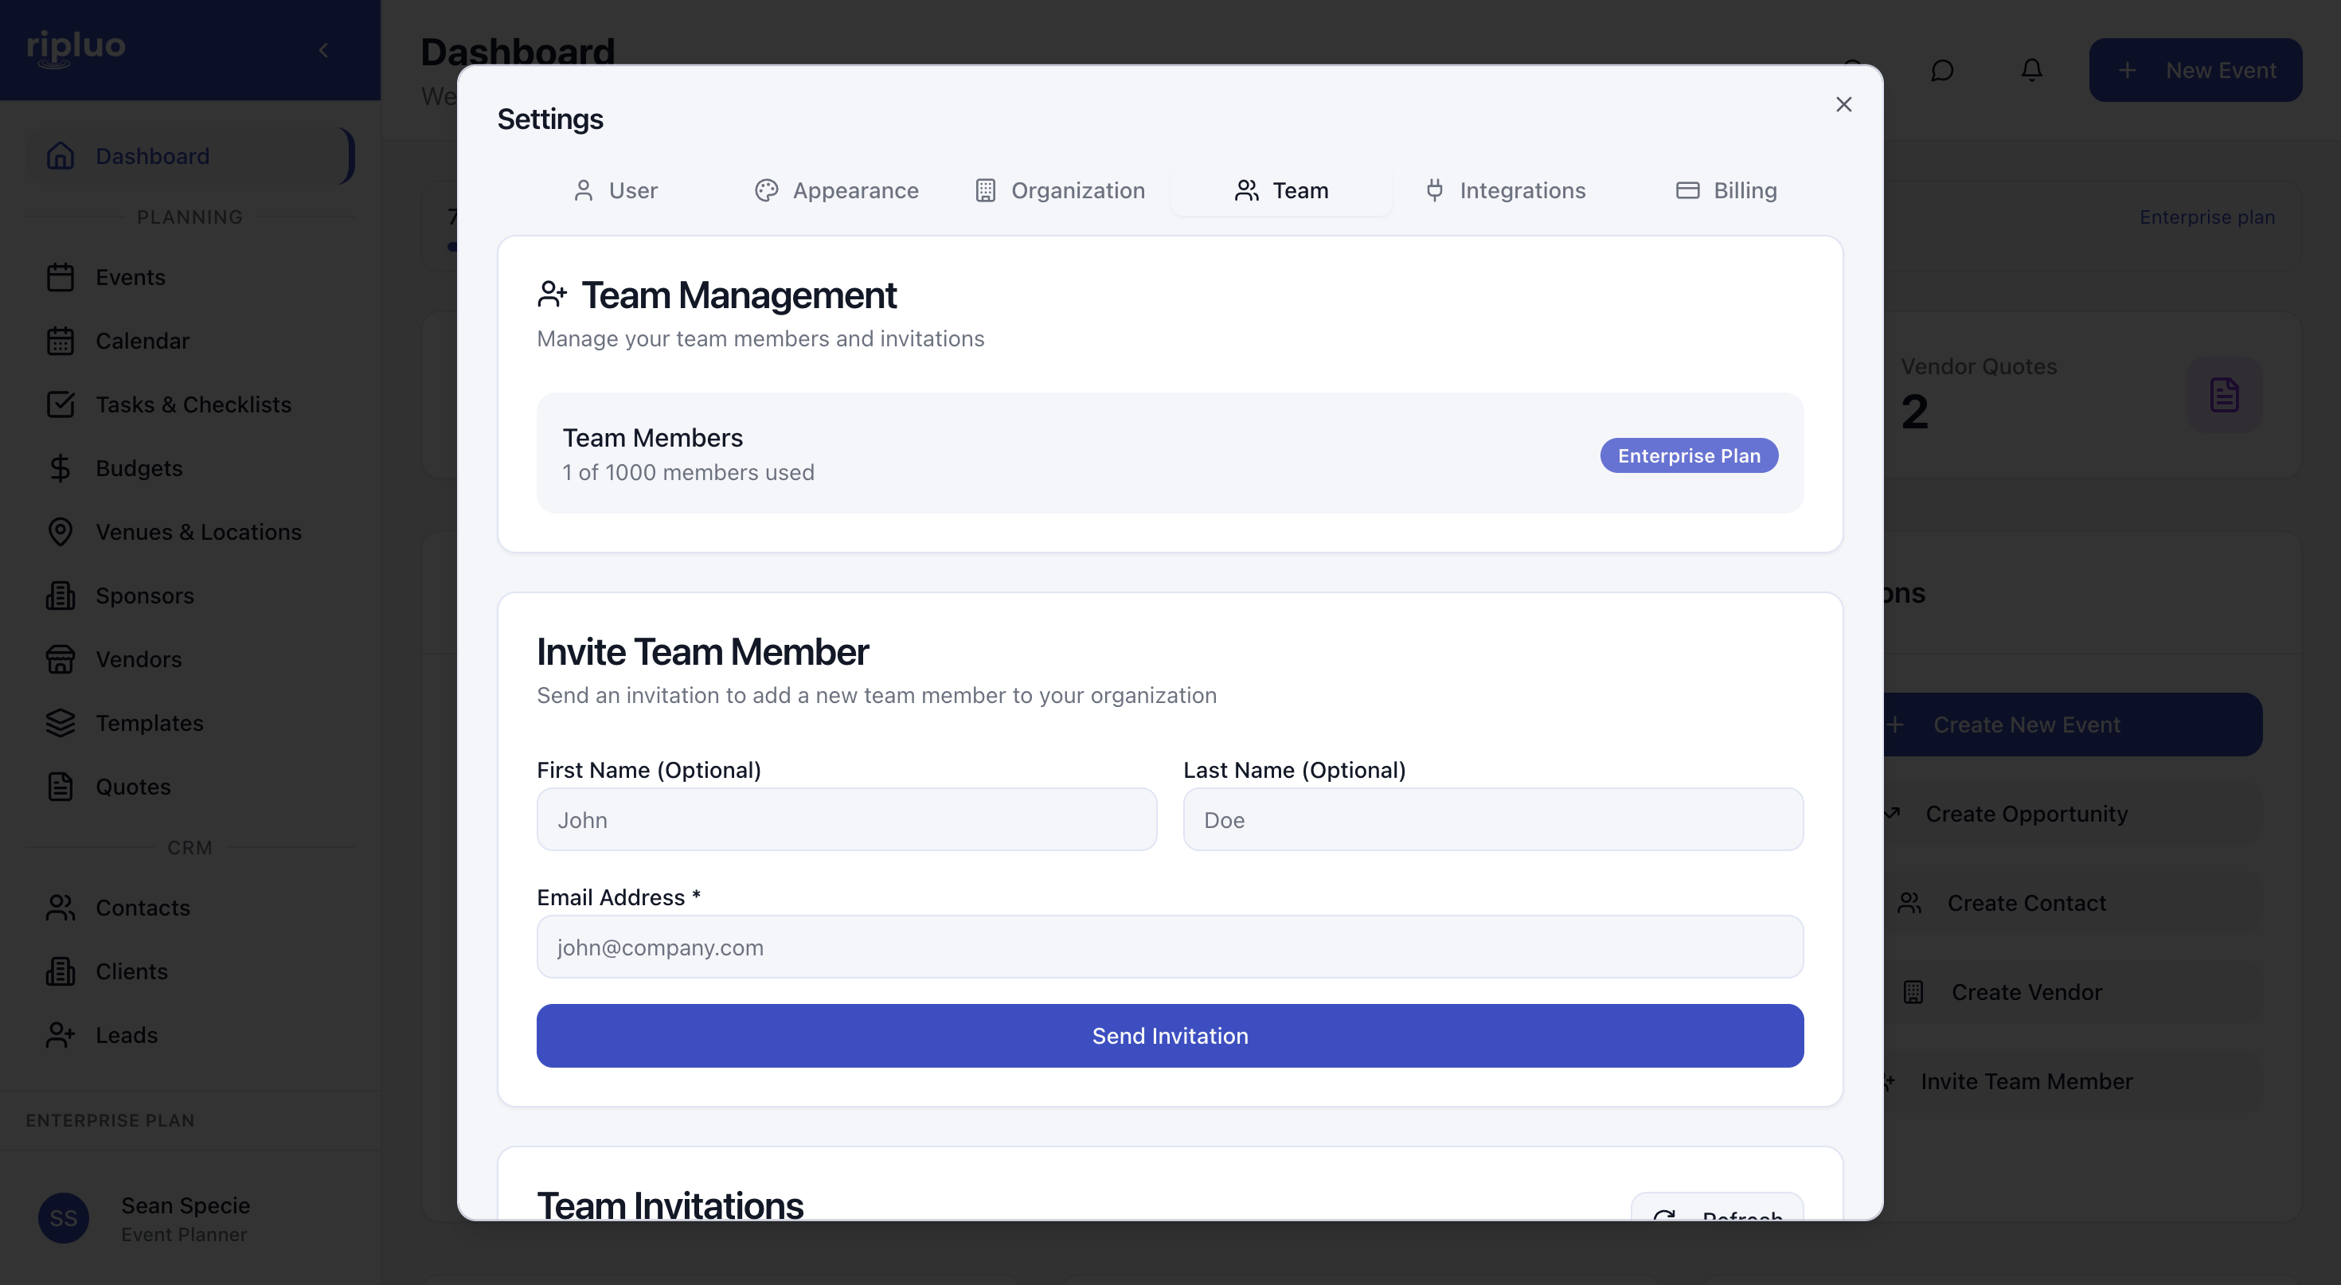Open Dashboard from the sidebar
Screen dimensions: 2341x1285
tap(190, 155)
